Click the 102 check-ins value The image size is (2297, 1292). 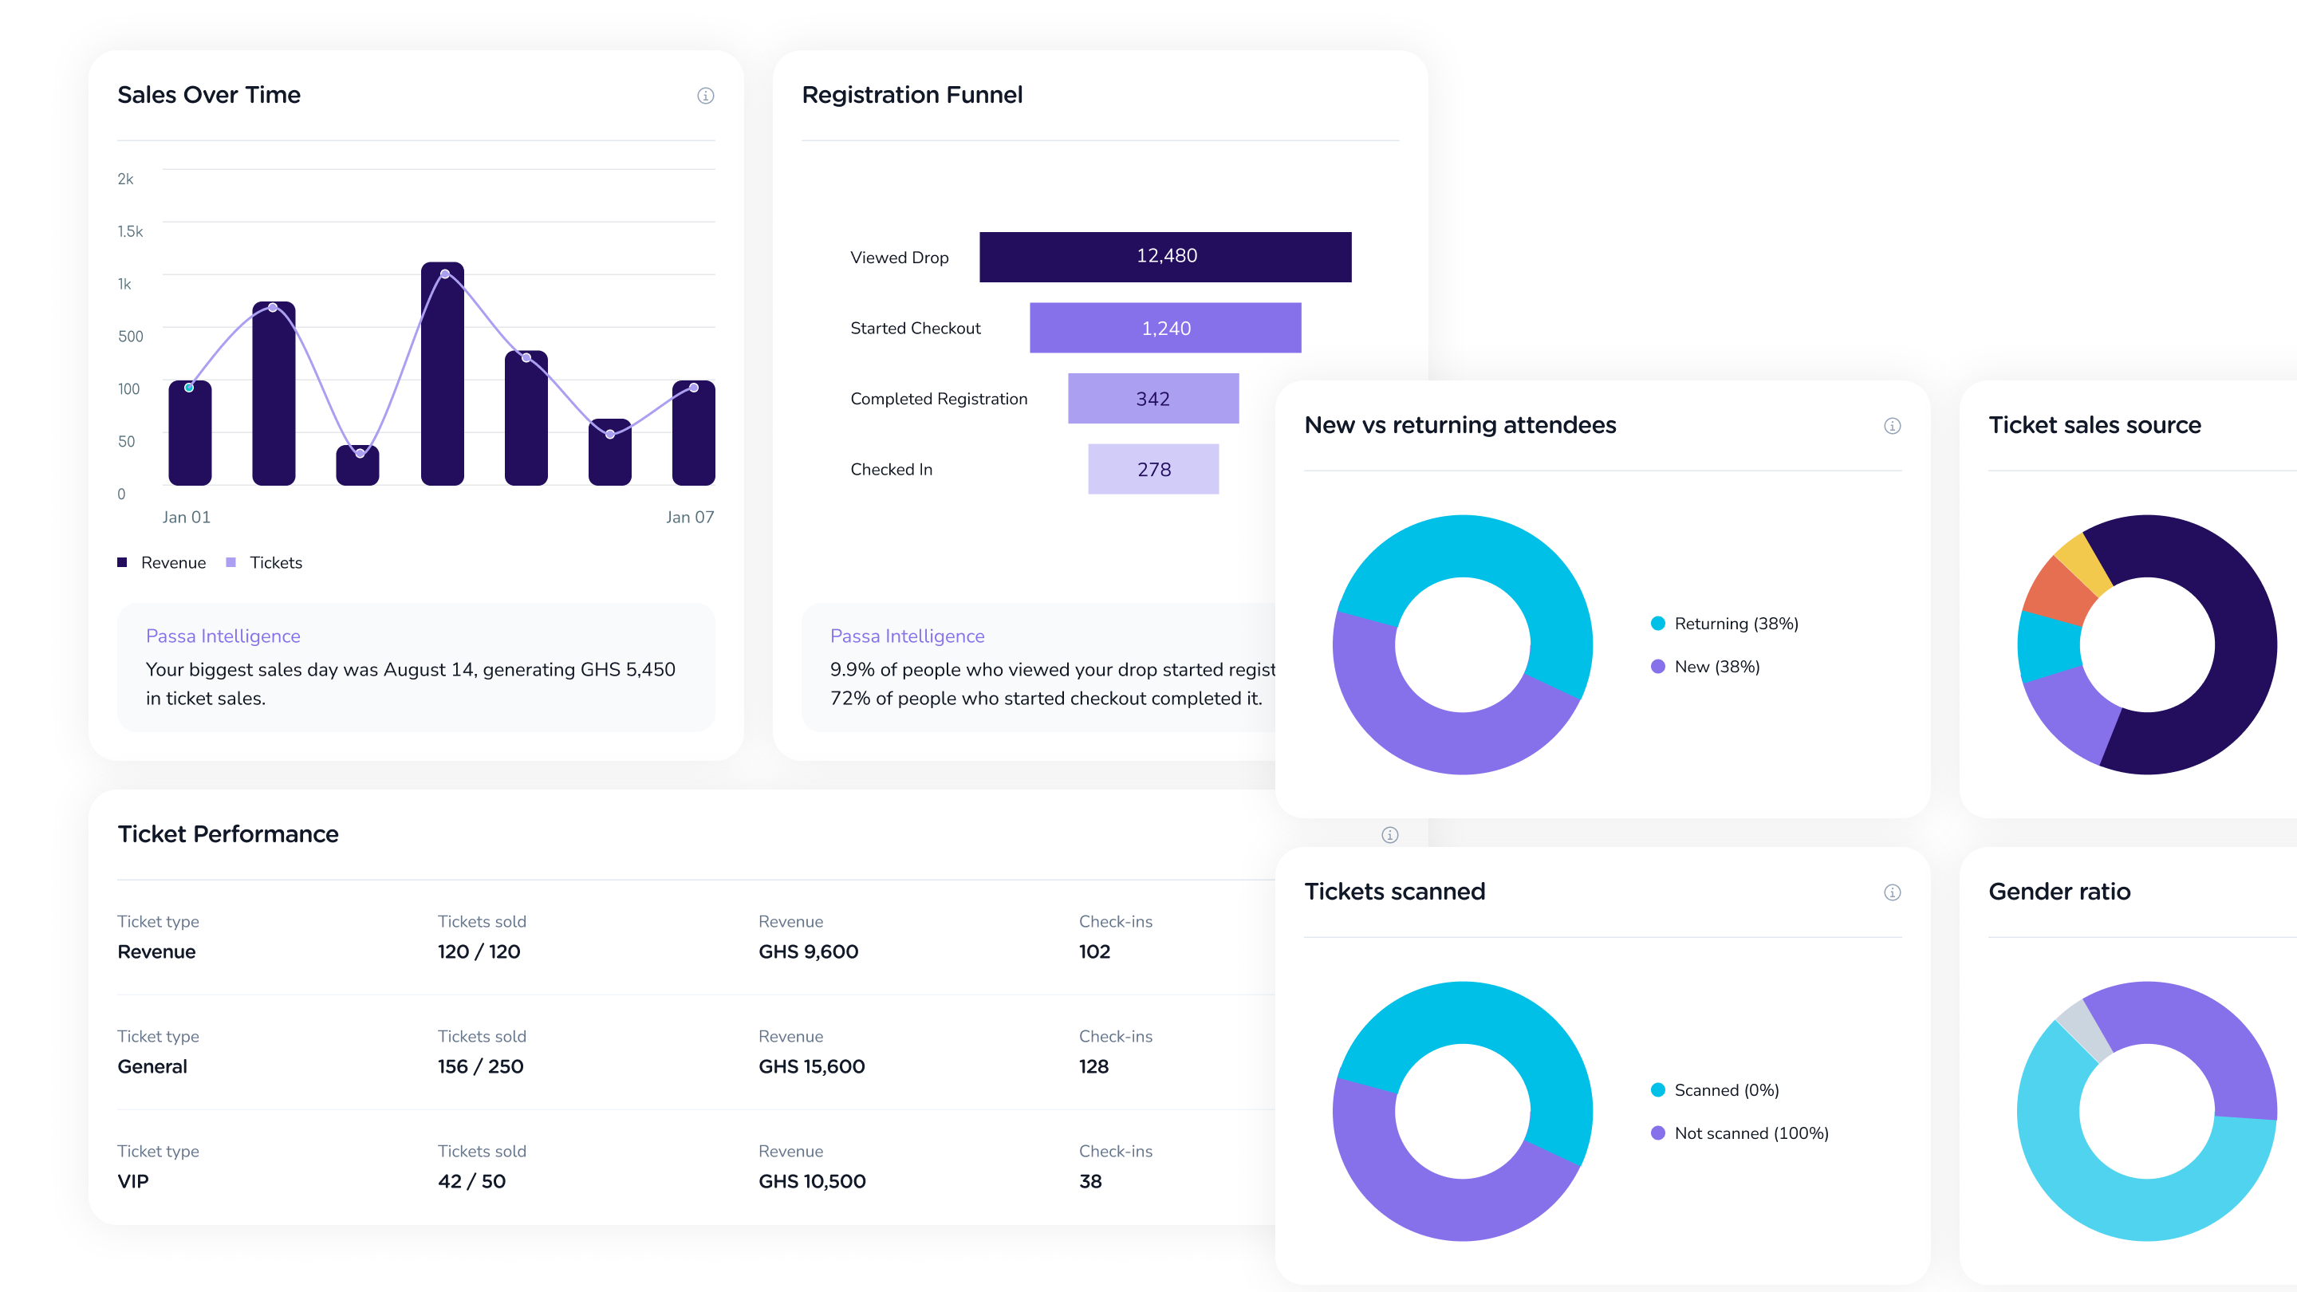[1095, 951]
